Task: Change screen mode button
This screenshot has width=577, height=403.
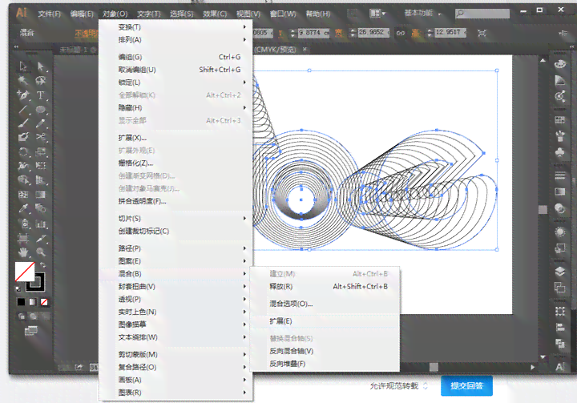Action: tap(31, 331)
